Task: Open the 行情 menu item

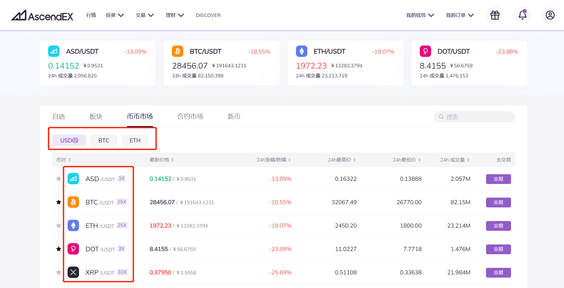Action: (x=91, y=15)
